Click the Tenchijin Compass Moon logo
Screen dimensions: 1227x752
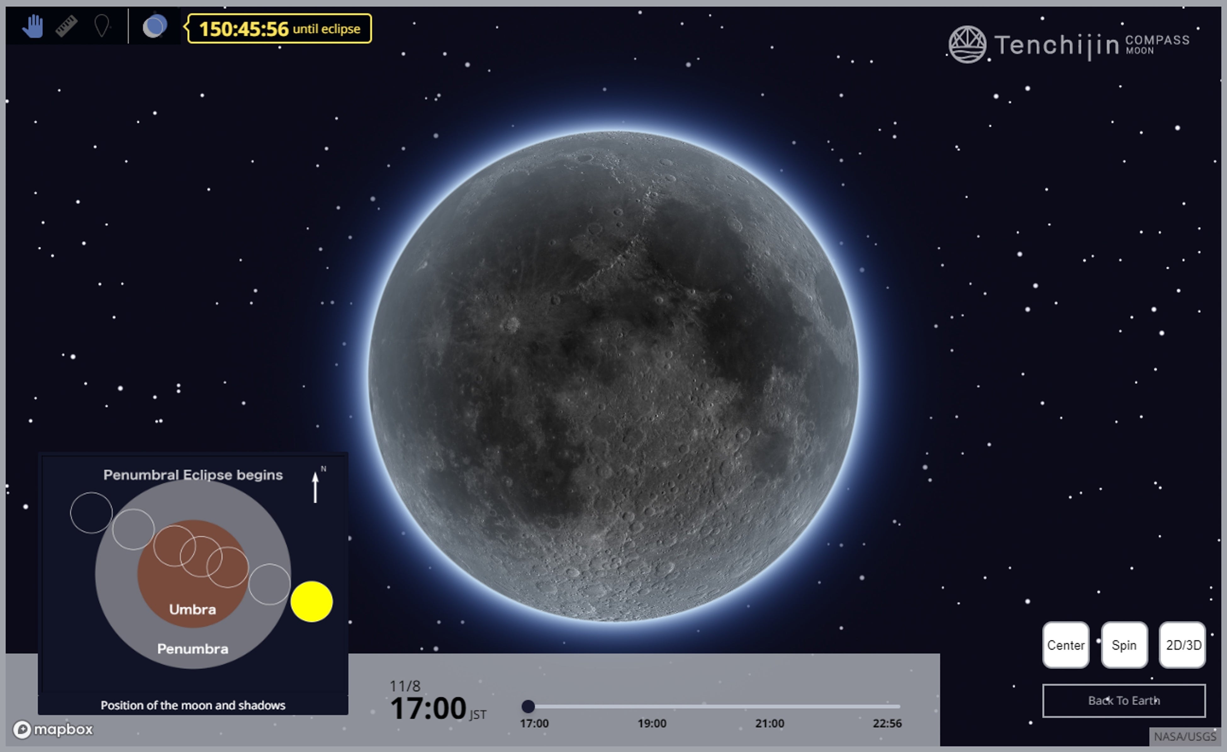pyautogui.click(x=1069, y=45)
